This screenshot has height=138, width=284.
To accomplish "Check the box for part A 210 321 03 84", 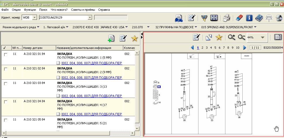I will click(x=6, y=83).
